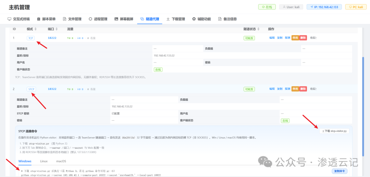This screenshot has width=370, height=177.
Task: Open the 辅助功能 tab
Action: point(201,19)
